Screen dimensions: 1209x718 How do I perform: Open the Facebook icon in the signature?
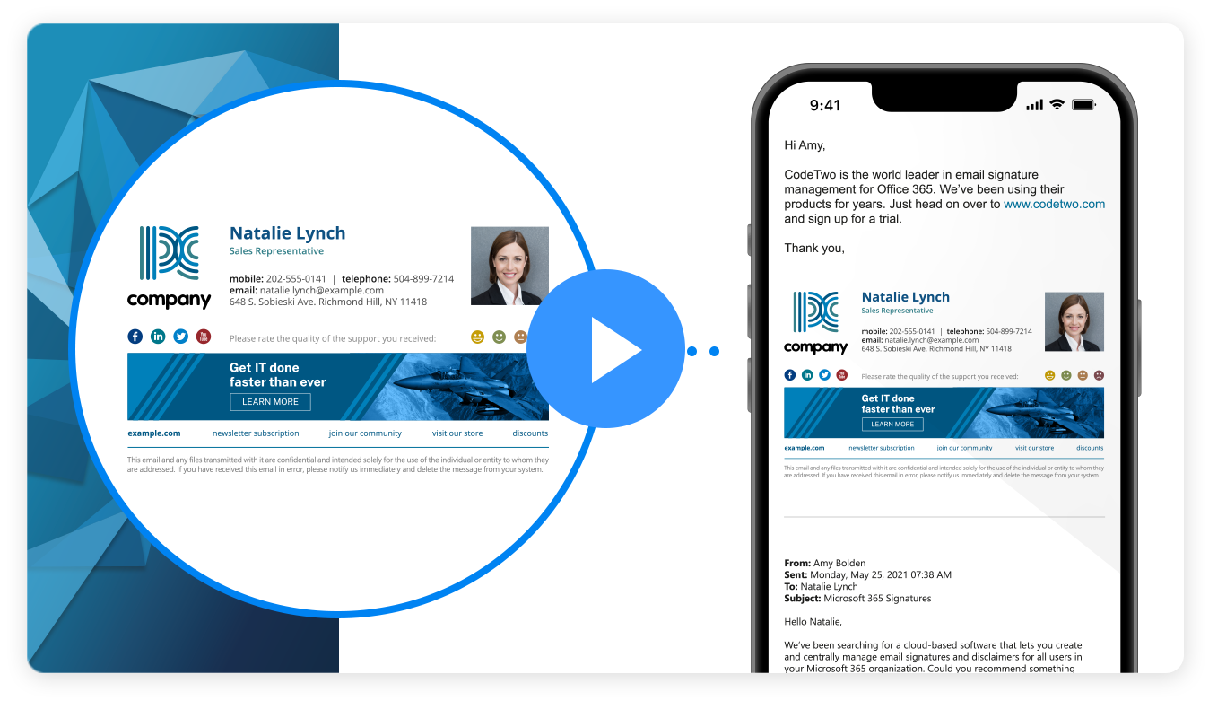pos(135,337)
